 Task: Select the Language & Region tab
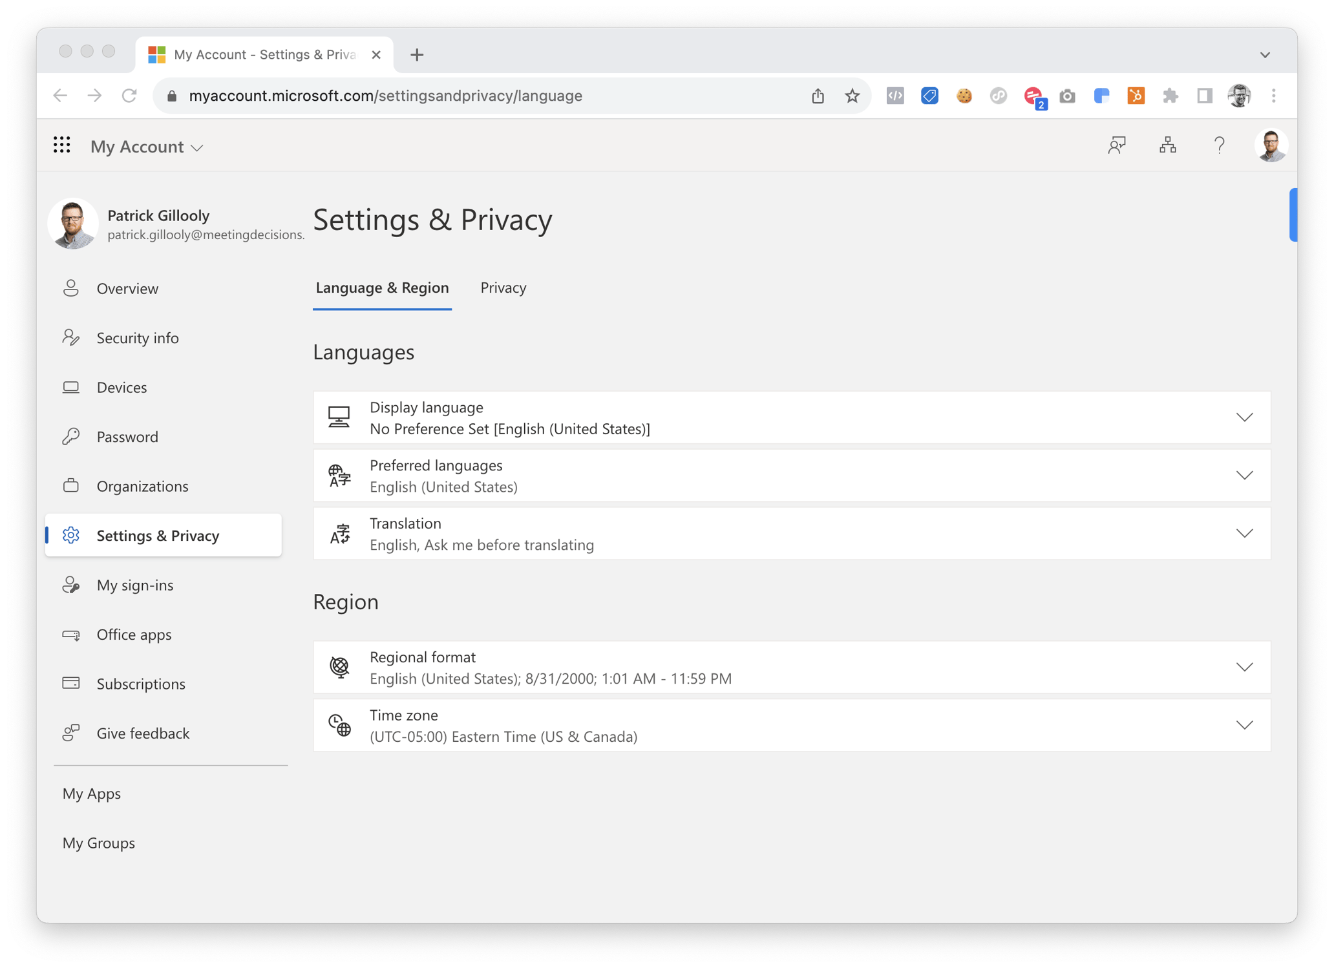coord(382,288)
